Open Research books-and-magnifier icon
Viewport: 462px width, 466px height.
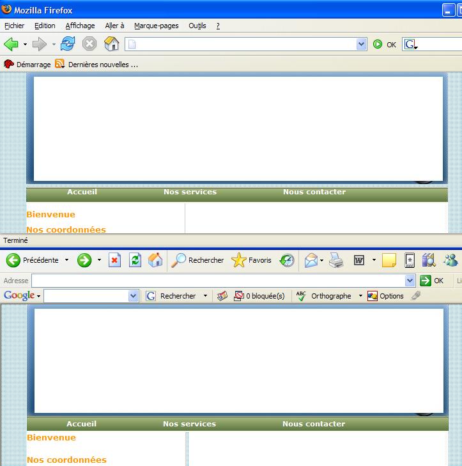(x=429, y=260)
